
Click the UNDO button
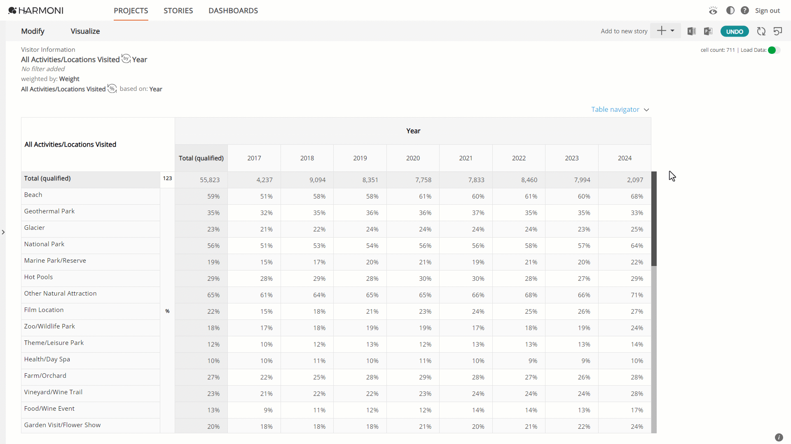pyautogui.click(x=735, y=32)
